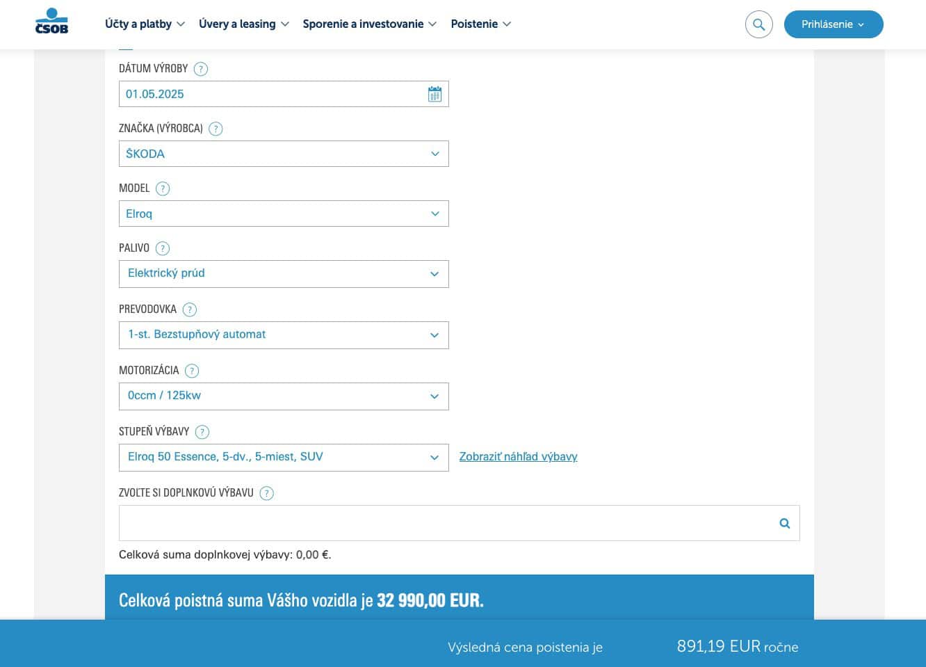Screen dimensions: 926x667
Task: Open the calendar picker for Dátum výroby
Action: [434, 94]
